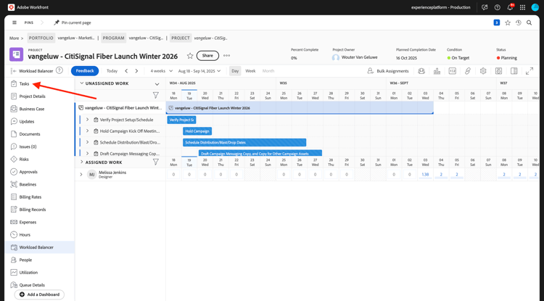The height and width of the screenshot is (301, 544).
Task: Open the Help question mark icon
Action: [x=498, y=7]
